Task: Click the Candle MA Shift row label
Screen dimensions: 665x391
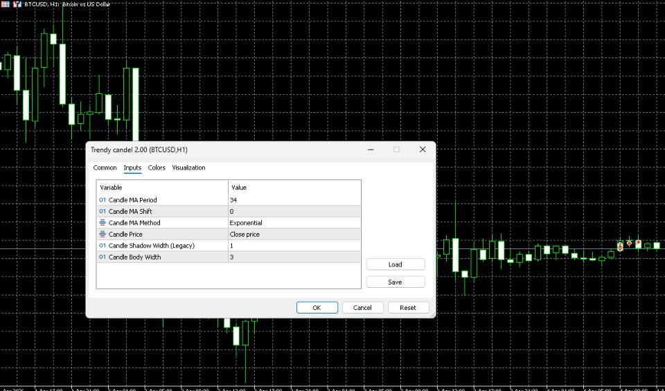Action: pyautogui.click(x=130, y=211)
